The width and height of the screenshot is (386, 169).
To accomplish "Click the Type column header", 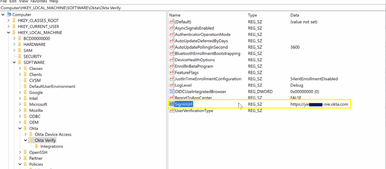I will tap(253, 15).
